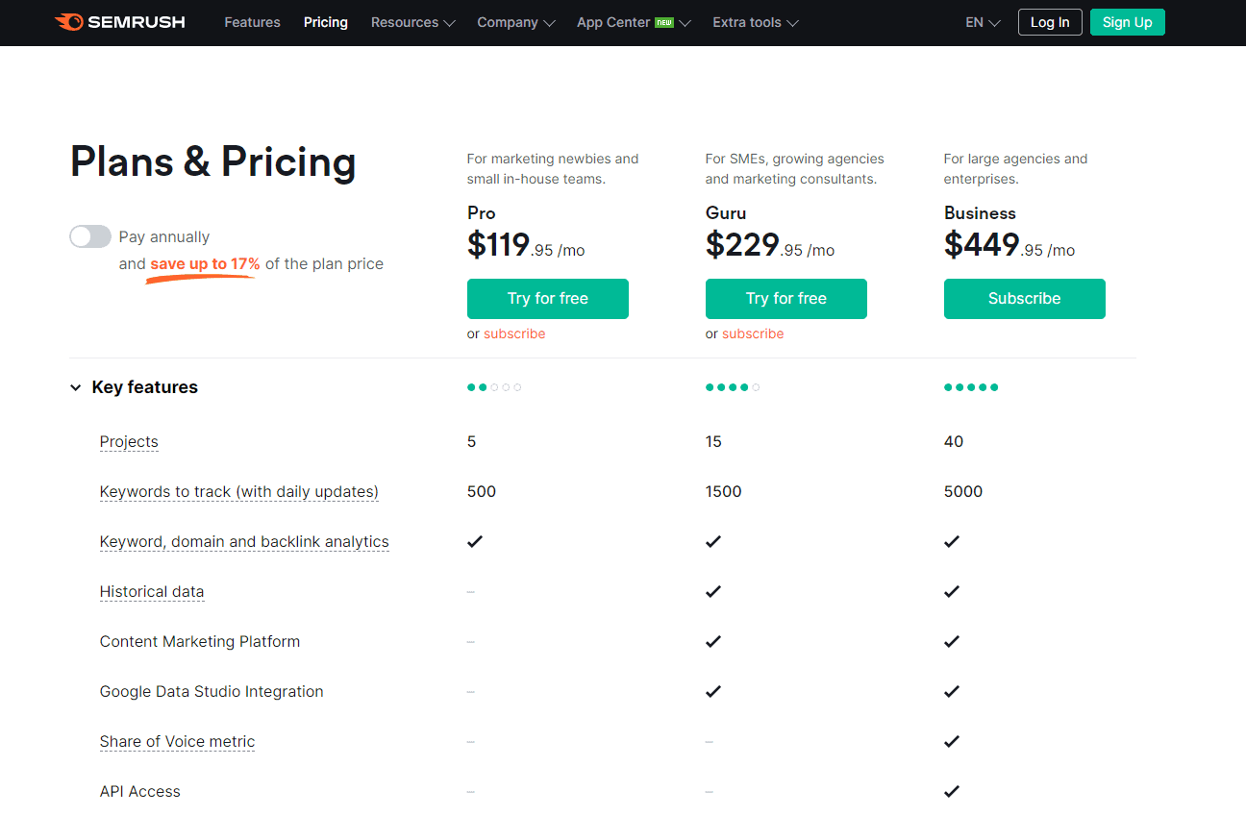The image size is (1246, 815).
Task: Click Guru checkmark for Historical data
Action: pos(713,591)
